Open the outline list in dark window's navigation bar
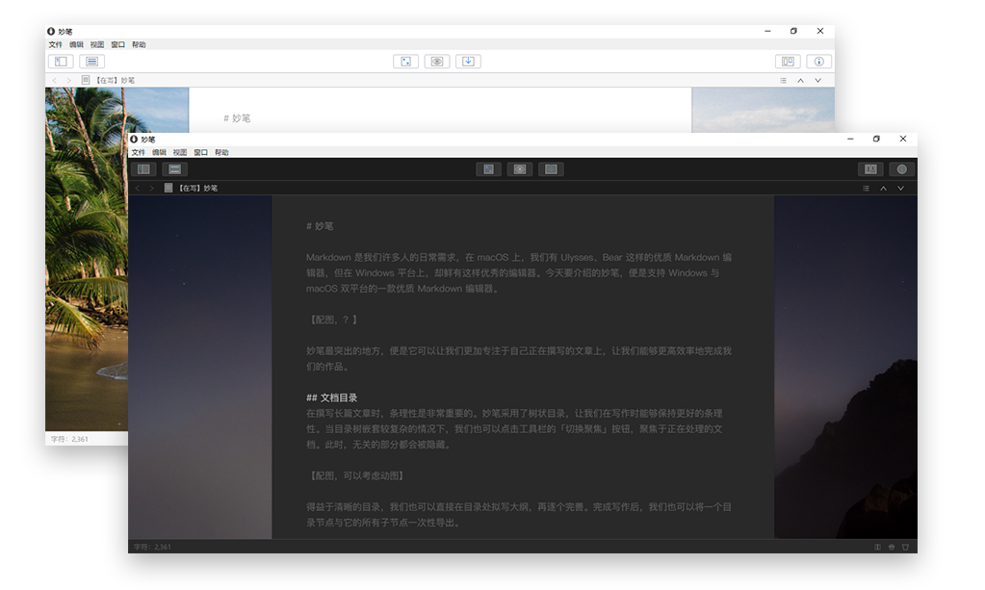The width and height of the screenshot is (985, 590). [x=866, y=189]
